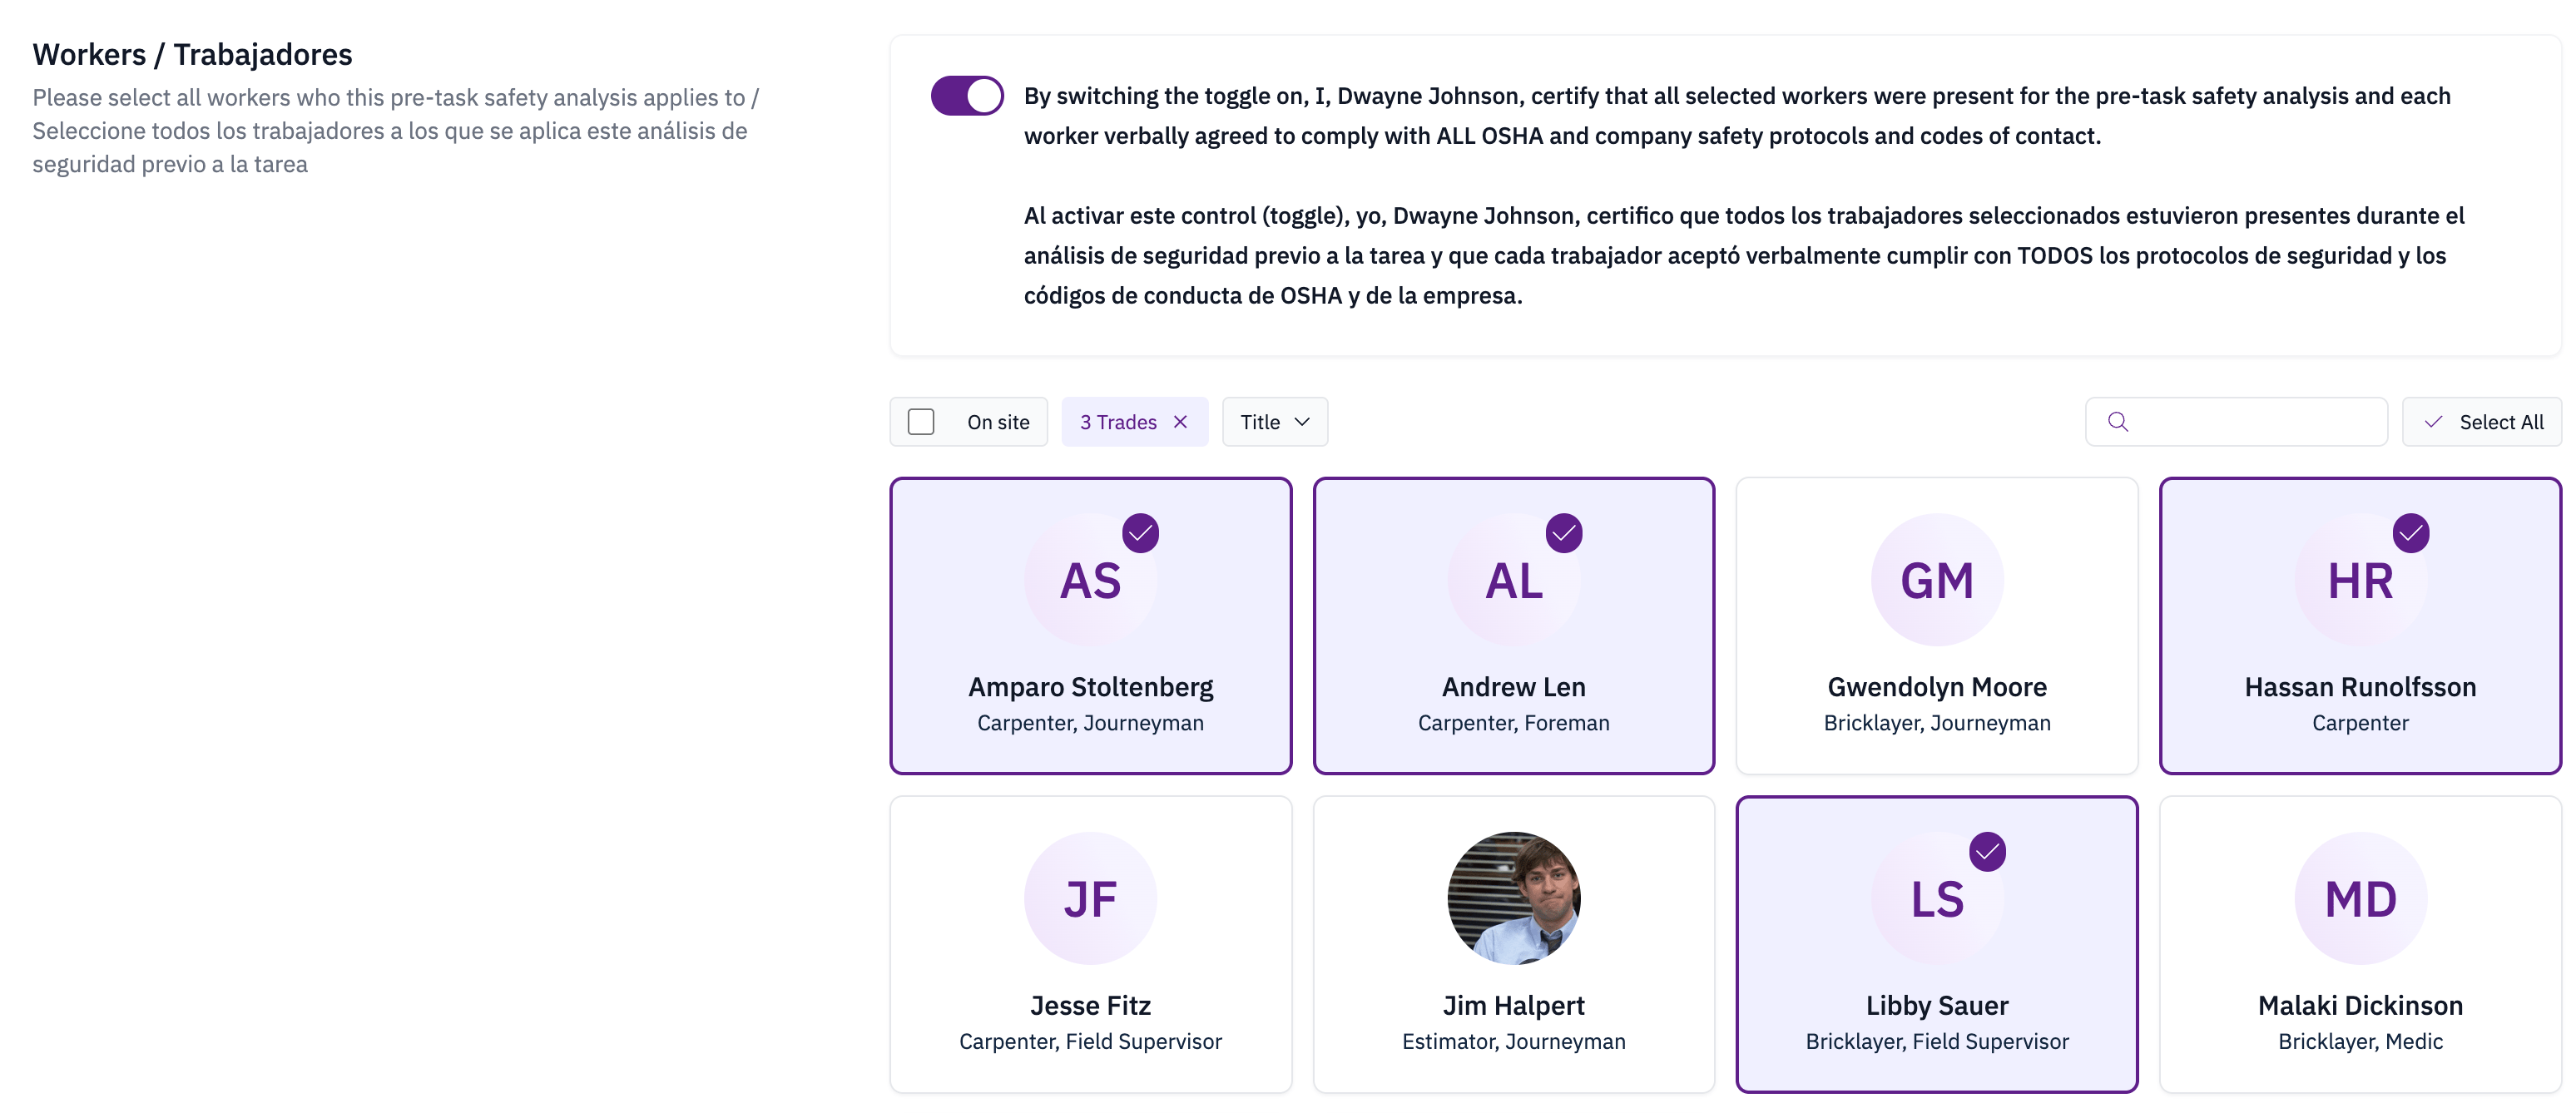Click 'Bricklayer, Field Supervisor' role text
2576x1113 pixels.
[x=1937, y=1041]
